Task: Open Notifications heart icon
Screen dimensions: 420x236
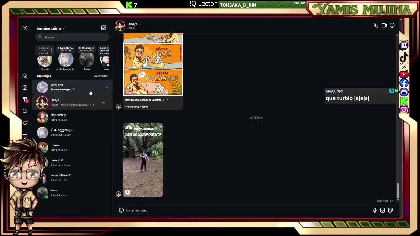Action: [25, 123]
